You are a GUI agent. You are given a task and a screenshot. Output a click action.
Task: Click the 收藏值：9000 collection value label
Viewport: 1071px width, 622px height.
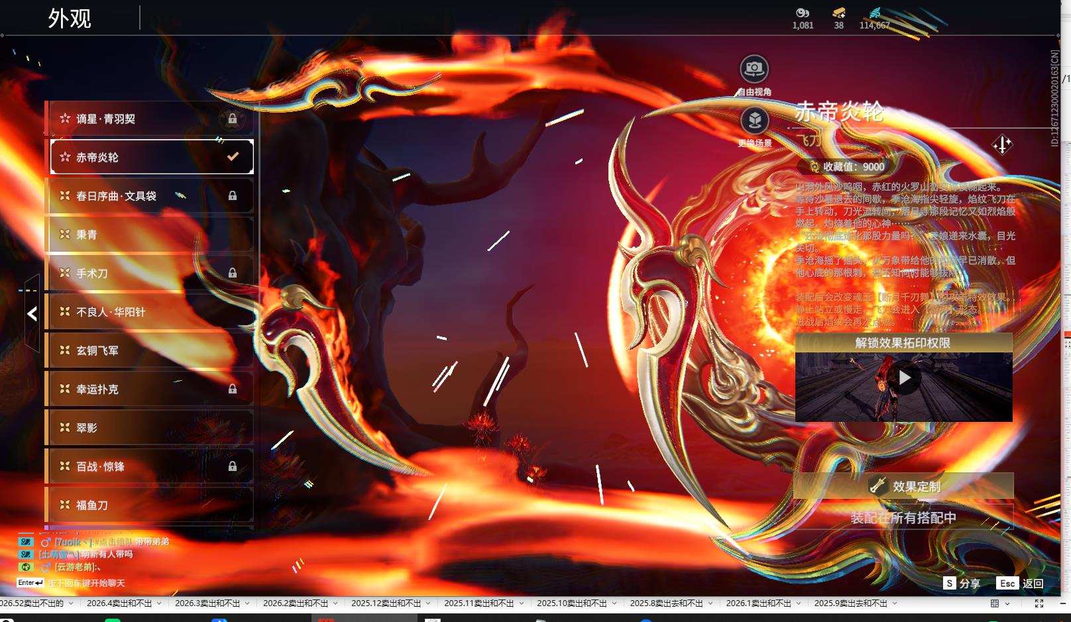[853, 167]
